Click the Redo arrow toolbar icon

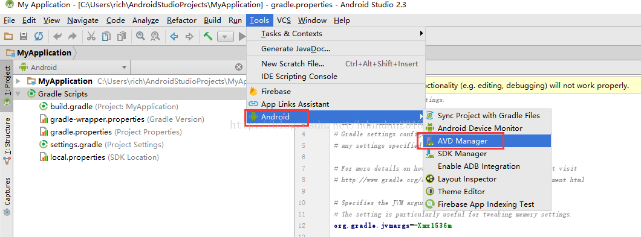(x=72, y=37)
